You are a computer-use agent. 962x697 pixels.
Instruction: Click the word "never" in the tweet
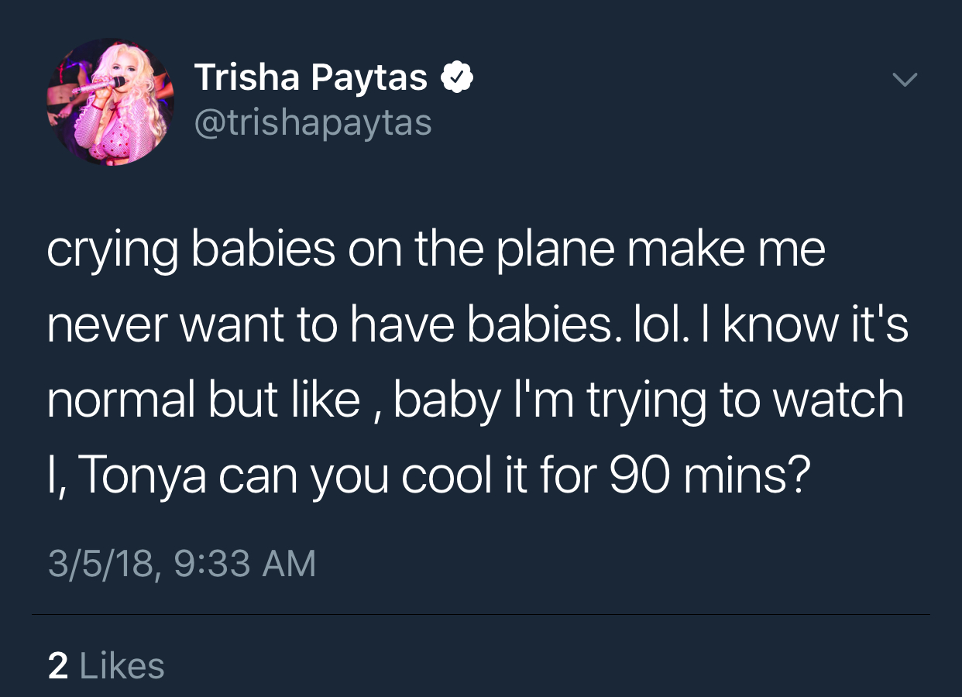pyautogui.click(x=107, y=325)
